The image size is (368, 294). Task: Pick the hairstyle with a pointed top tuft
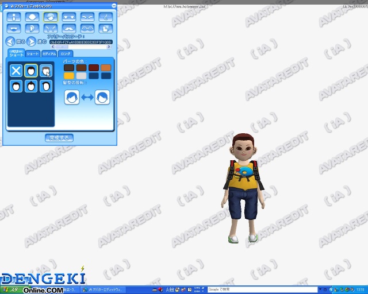(31, 86)
